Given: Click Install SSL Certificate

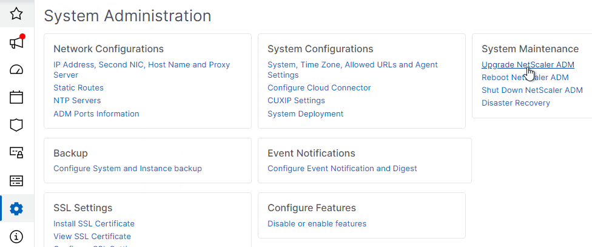Looking at the screenshot, I should click(93, 223).
